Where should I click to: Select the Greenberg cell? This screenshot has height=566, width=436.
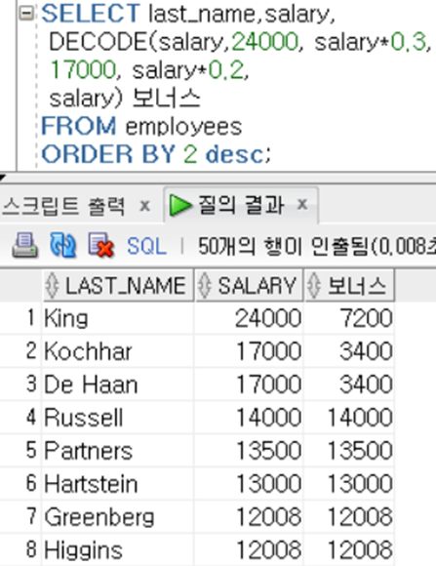(118, 516)
